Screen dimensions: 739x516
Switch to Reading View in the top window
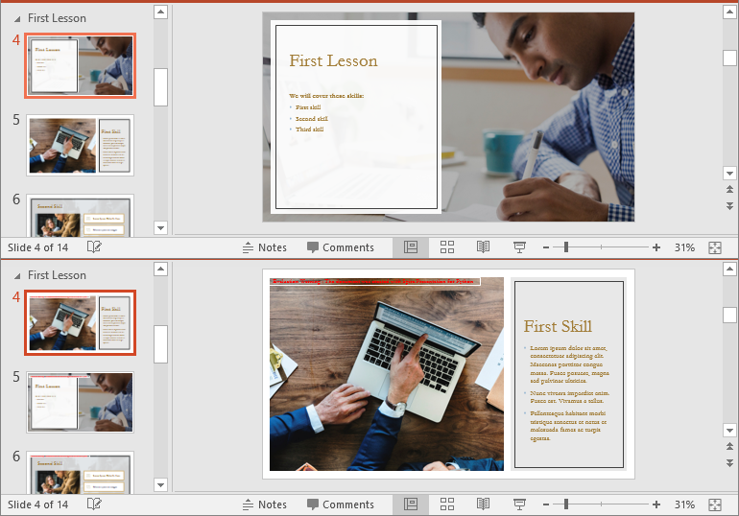click(x=483, y=247)
